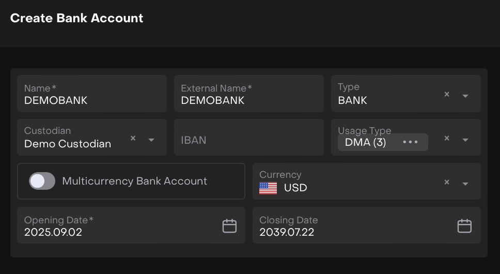Screen dimensions: 500x274
Task: Expand the Custodian dropdown arrow
Action: (x=151, y=140)
